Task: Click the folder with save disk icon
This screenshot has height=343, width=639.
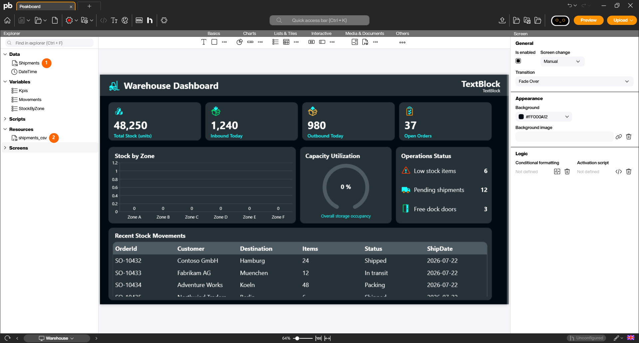Action: tap(527, 20)
